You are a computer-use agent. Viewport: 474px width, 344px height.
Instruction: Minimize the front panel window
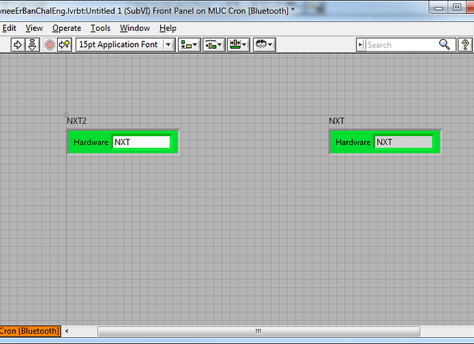click(x=439, y=8)
